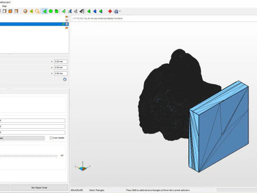Image resolution: width=257 pixels, height=193 pixels.
Task: Click the first 0.00 mm value field
Action: click(x=61, y=62)
